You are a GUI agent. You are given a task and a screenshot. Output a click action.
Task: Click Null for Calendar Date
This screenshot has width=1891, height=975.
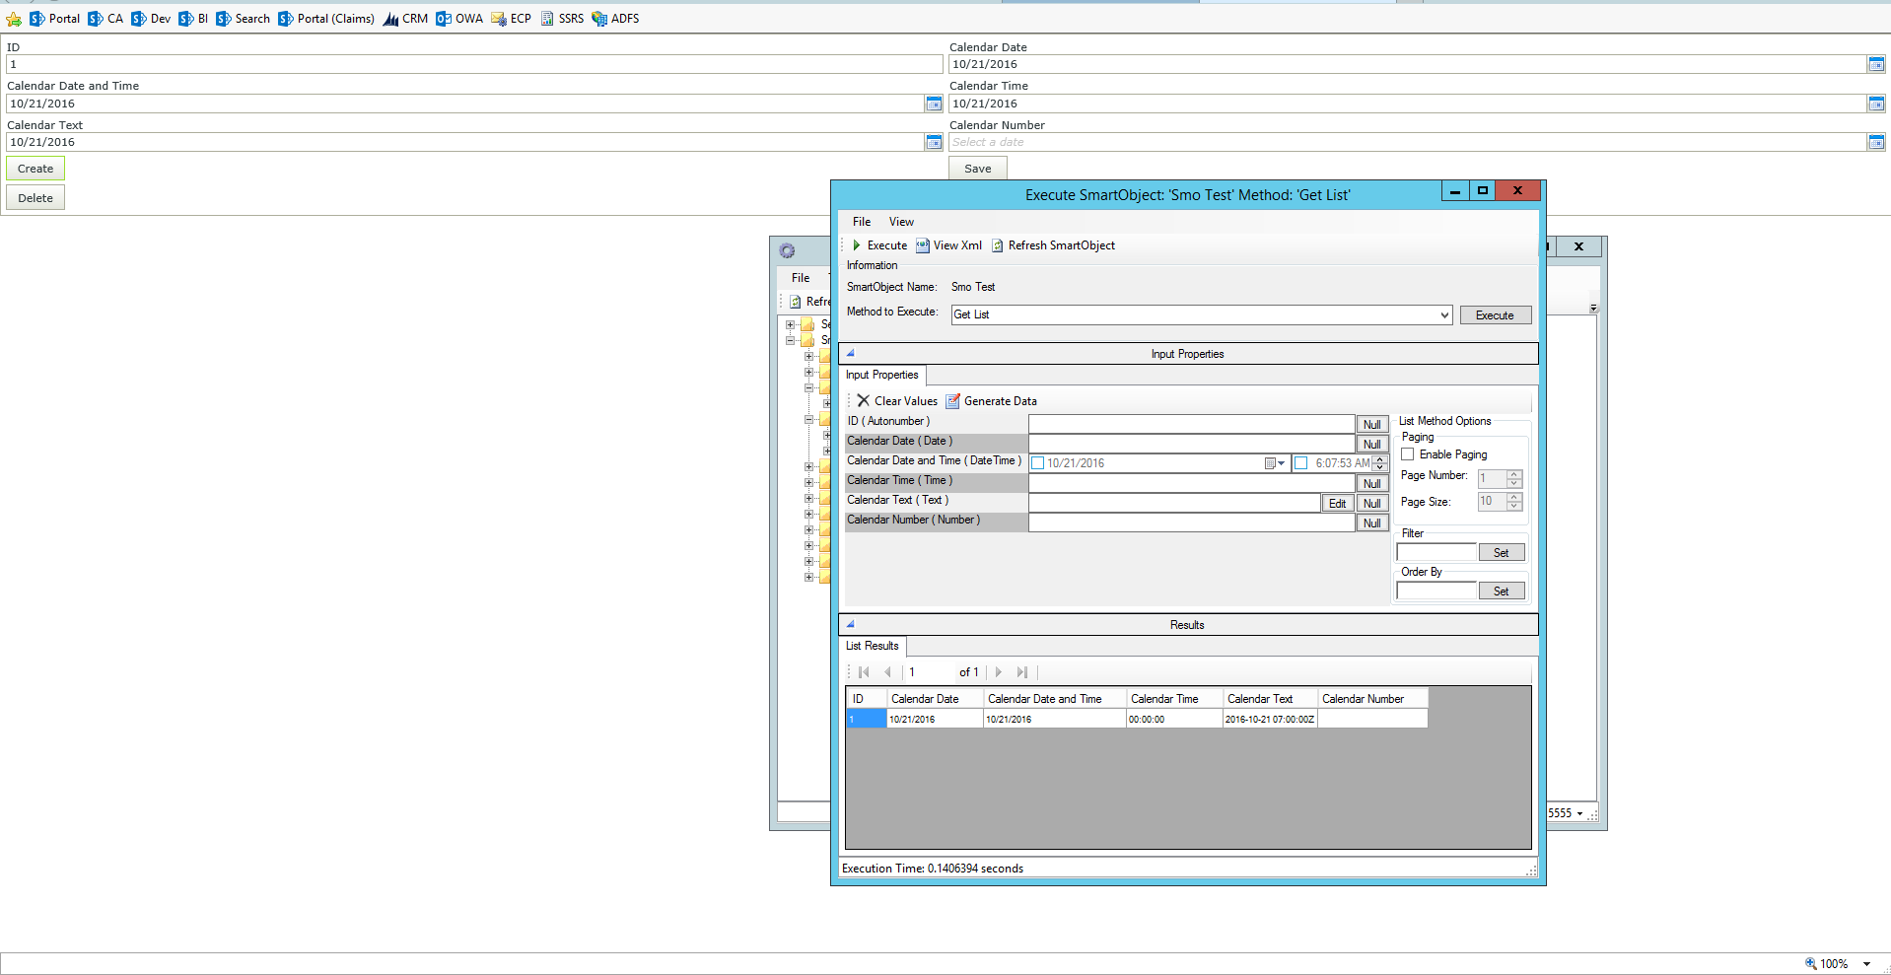click(x=1372, y=445)
